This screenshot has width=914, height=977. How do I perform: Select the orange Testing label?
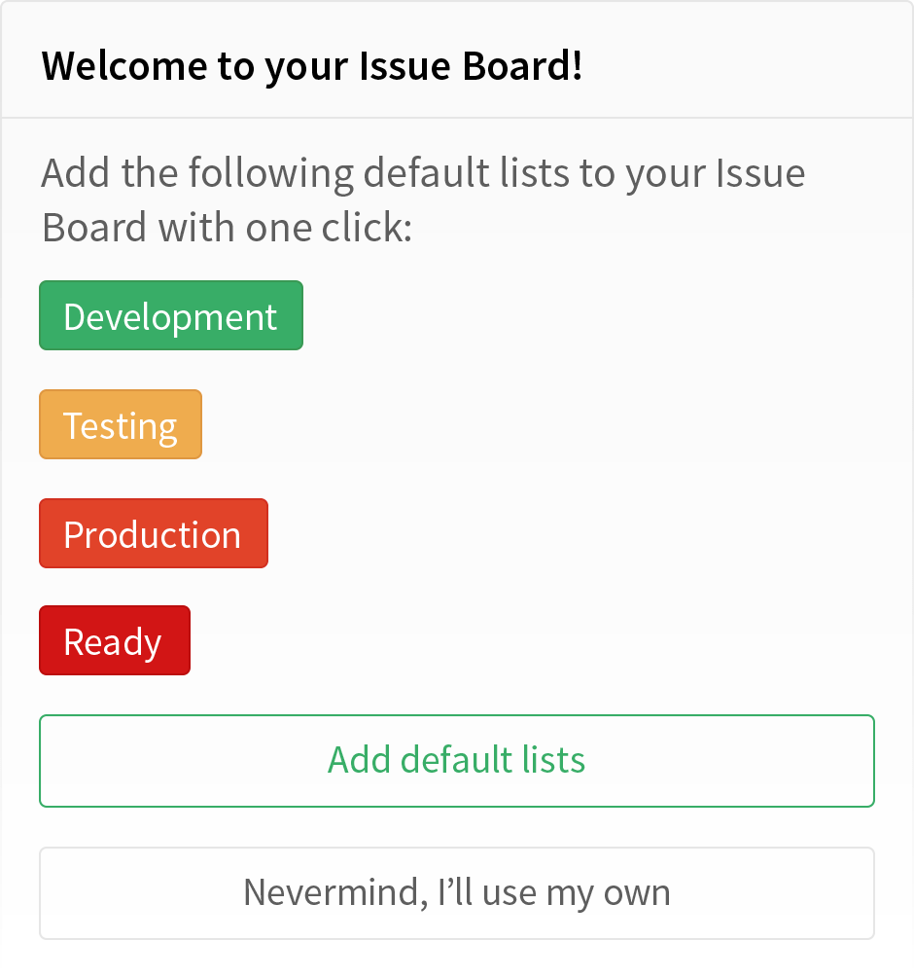click(121, 424)
